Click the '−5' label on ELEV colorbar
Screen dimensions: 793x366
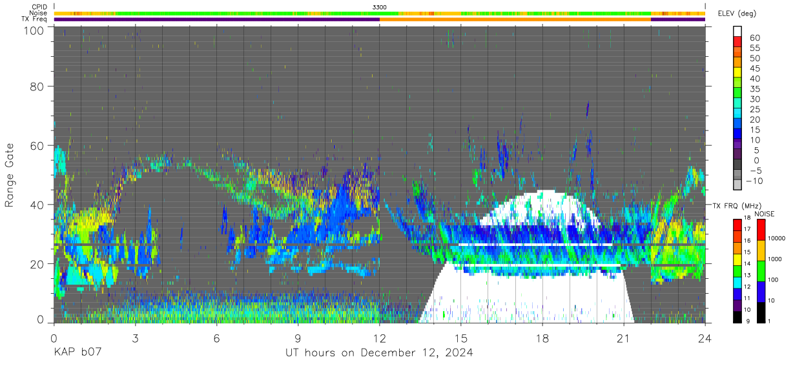[754, 170]
